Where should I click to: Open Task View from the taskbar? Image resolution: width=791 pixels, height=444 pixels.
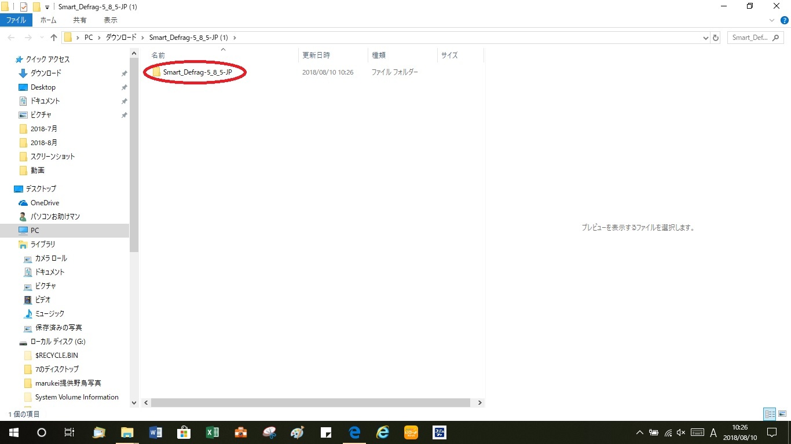[69, 432]
